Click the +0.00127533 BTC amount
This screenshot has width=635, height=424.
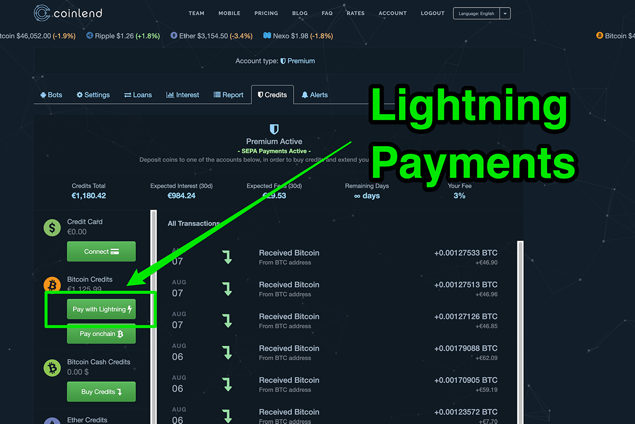(x=466, y=253)
